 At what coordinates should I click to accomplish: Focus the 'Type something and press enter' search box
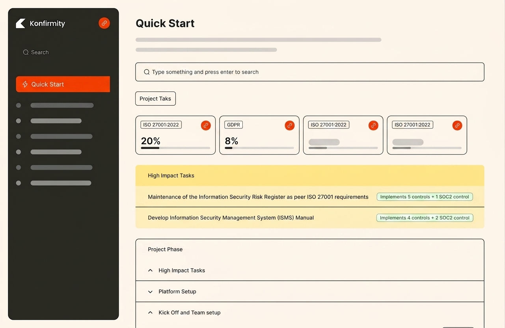click(310, 72)
